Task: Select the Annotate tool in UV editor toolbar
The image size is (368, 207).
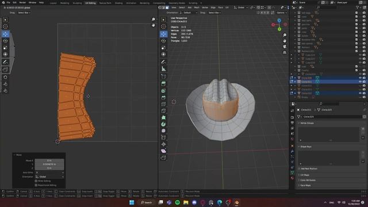Action: 5,62
